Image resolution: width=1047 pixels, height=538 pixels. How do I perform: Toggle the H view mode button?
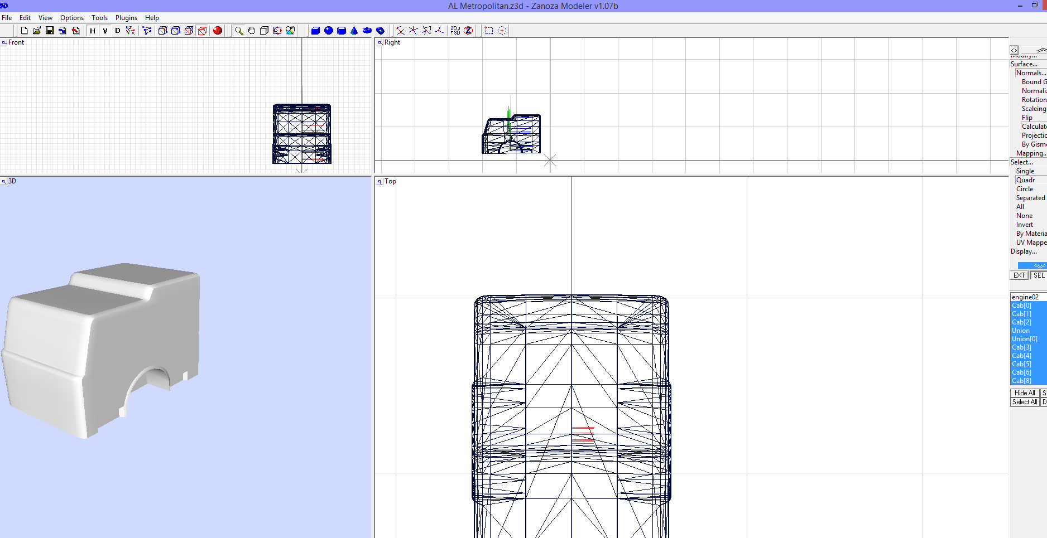(x=92, y=31)
